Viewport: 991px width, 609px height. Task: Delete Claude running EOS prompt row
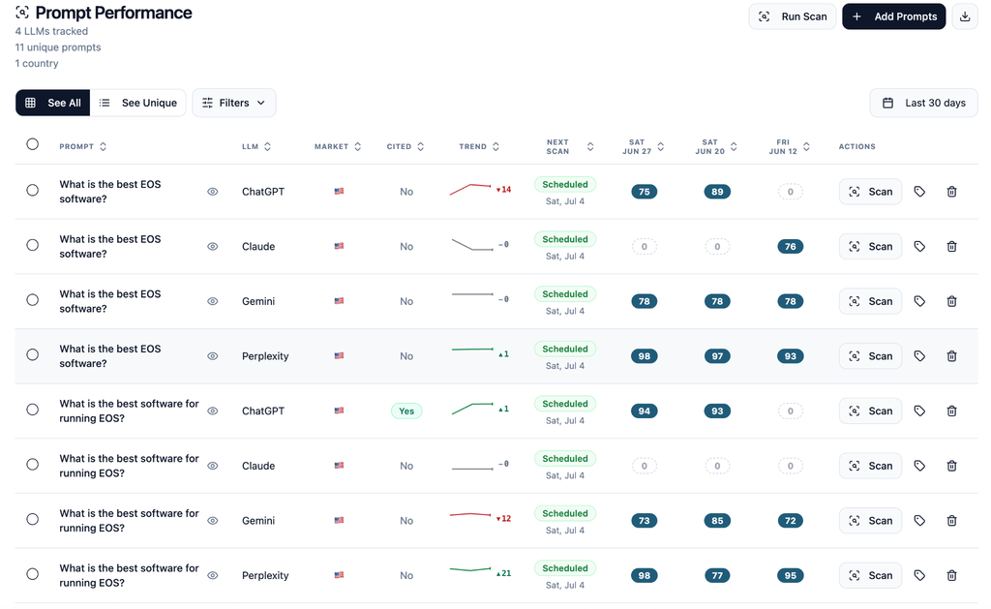click(x=951, y=466)
